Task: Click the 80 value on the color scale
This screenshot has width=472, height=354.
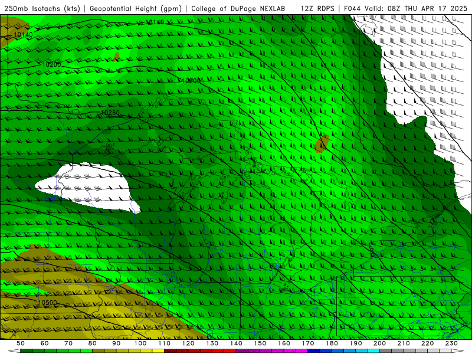Action: (x=93, y=343)
